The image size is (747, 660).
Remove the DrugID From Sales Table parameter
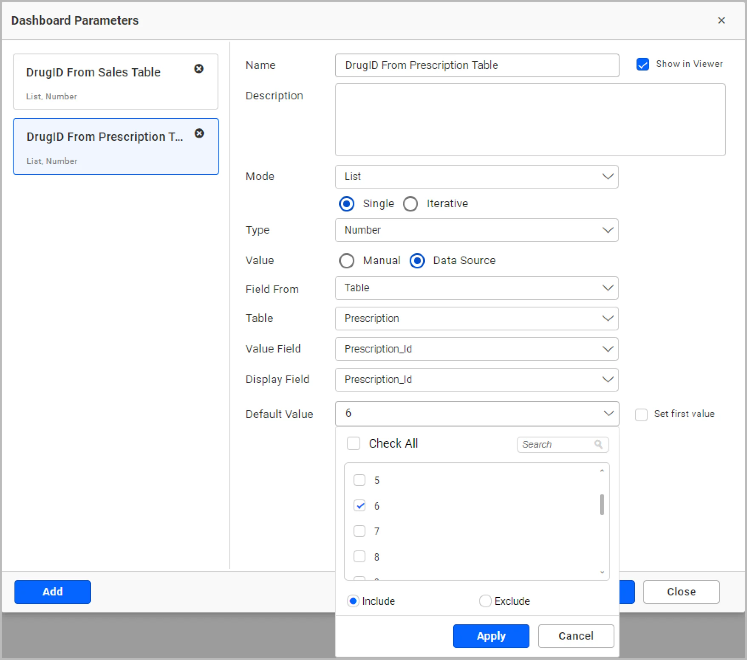click(x=199, y=69)
